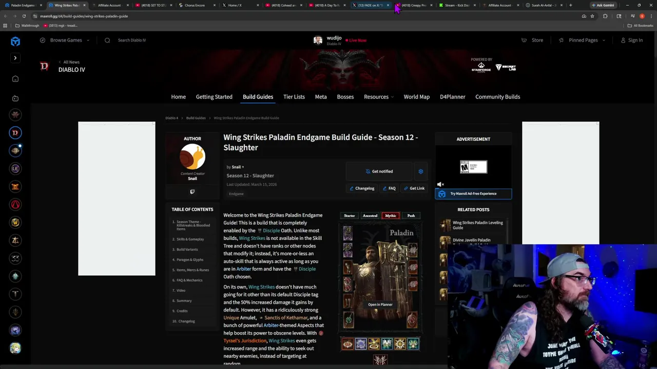Switch to the Chorus Encore browser tab
Screen dimensions: 657x369
tap(195, 5)
